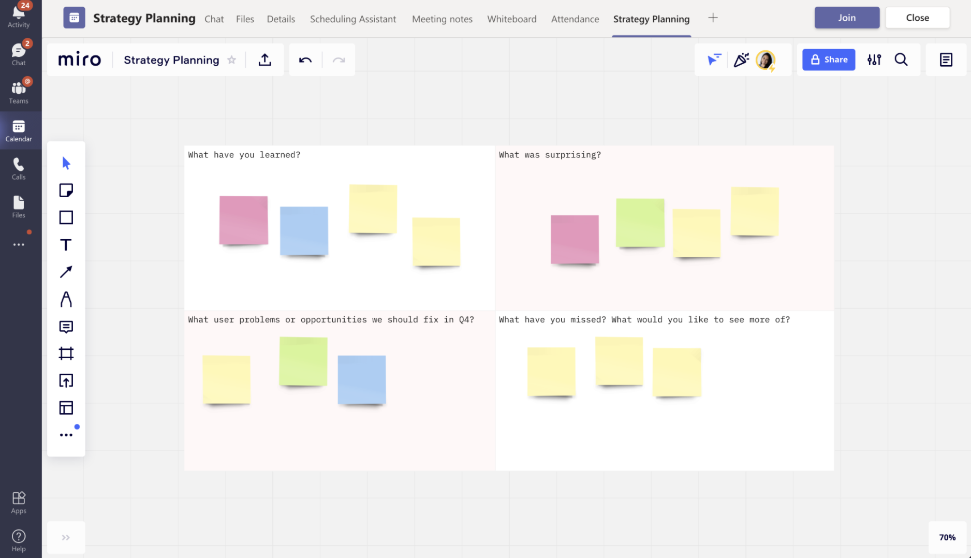The height and width of the screenshot is (558, 971).
Task: Star the Strategy Planning board
Action: pyautogui.click(x=232, y=60)
